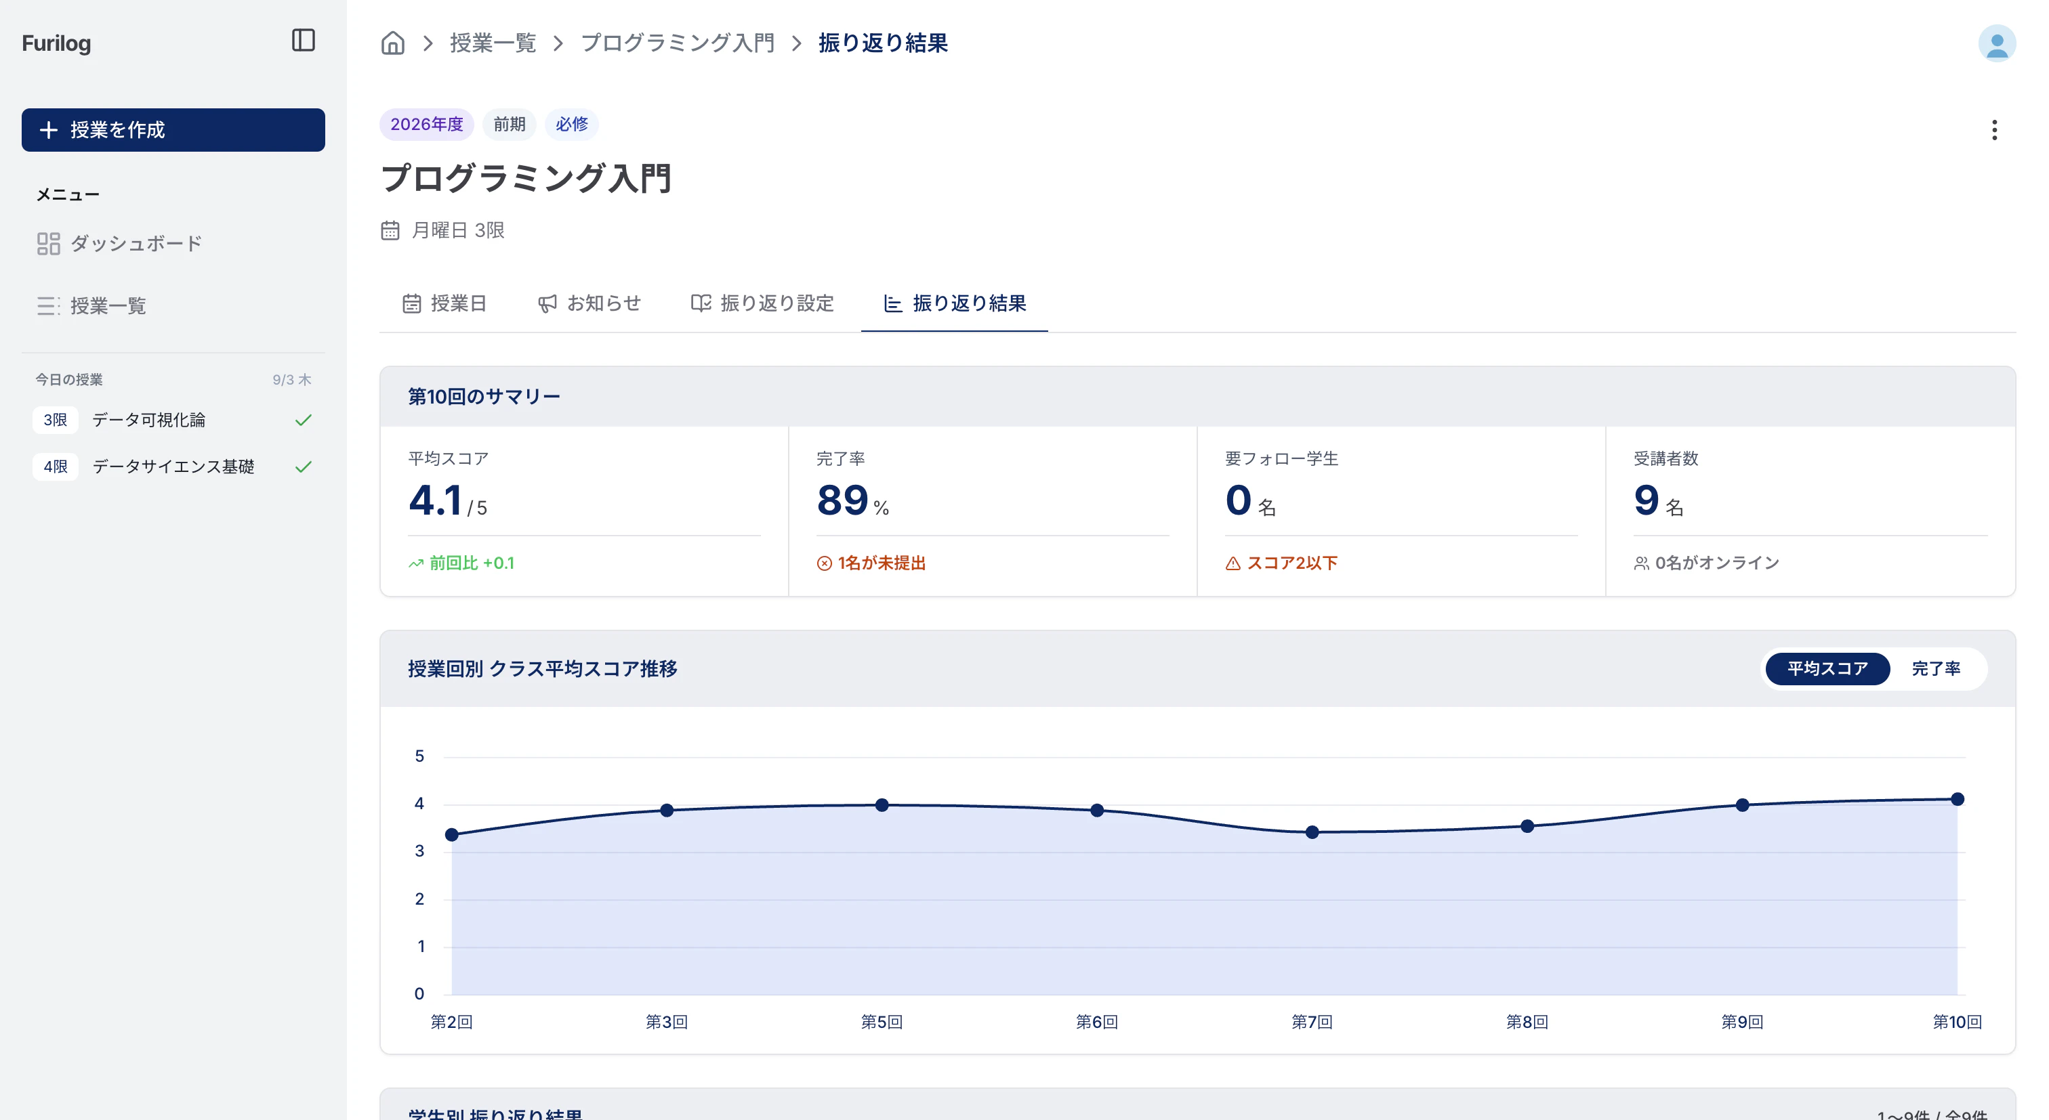Screen dimensions: 2049x1120
Task: Click the warning triangle icon by スコア2以下
Action: tap(1233, 563)
